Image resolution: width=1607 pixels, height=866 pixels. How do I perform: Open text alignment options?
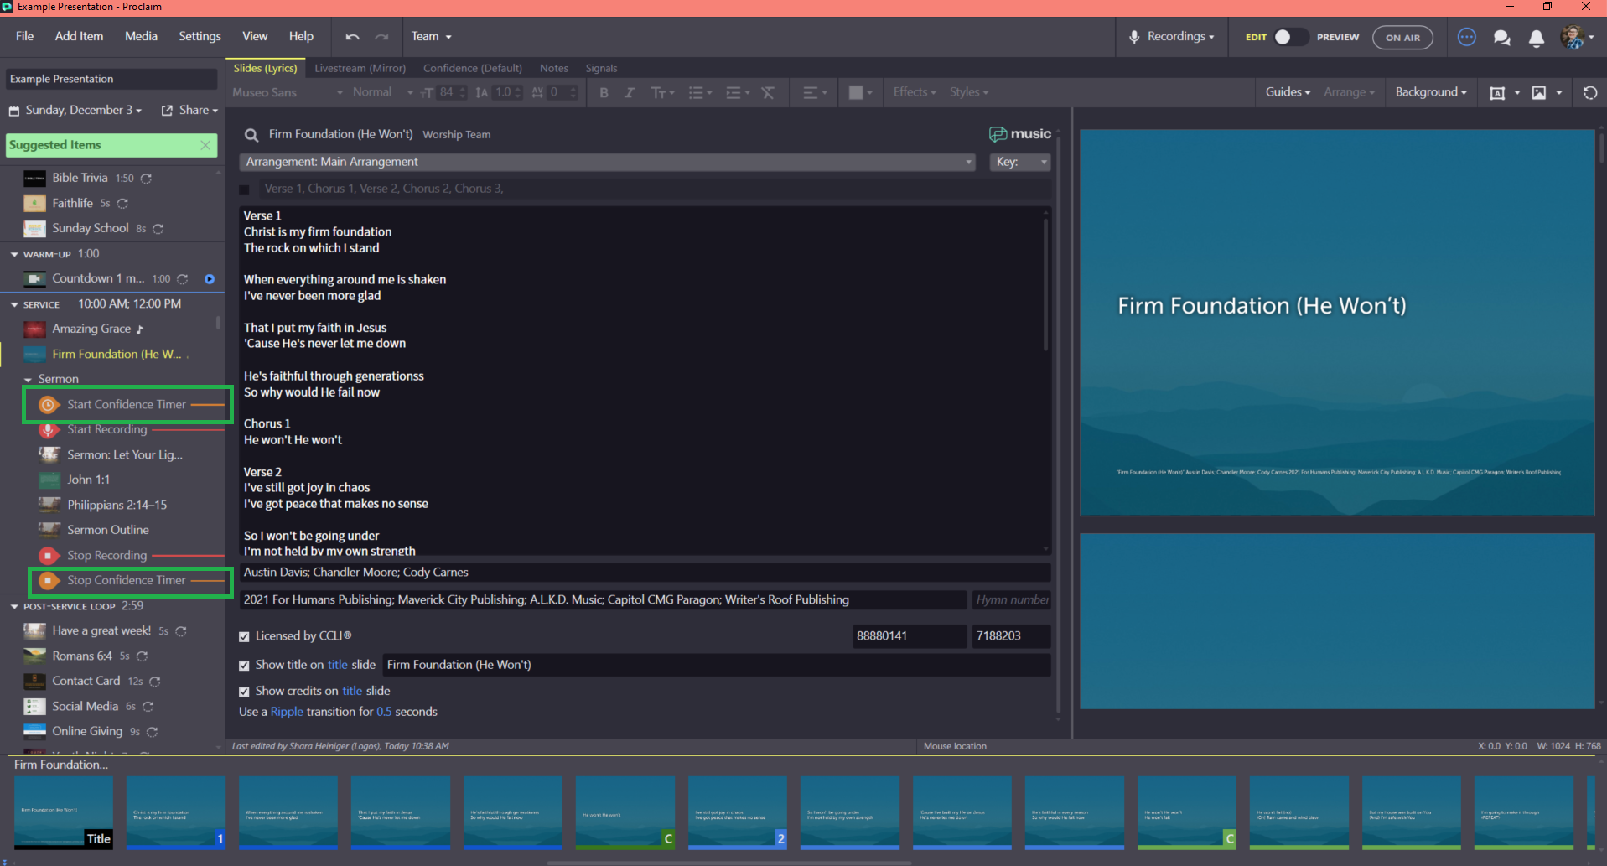click(x=815, y=92)
